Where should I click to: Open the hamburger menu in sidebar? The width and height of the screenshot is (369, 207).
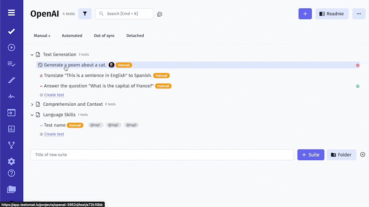click(x=11, y=13)
